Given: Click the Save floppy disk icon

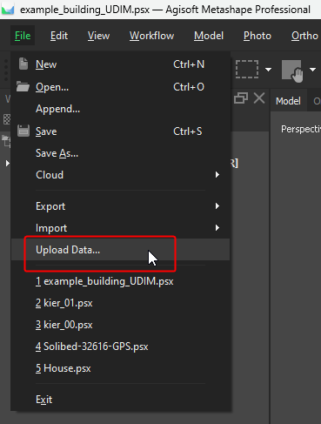Looking at the screenshot, I should coord(23,131).
